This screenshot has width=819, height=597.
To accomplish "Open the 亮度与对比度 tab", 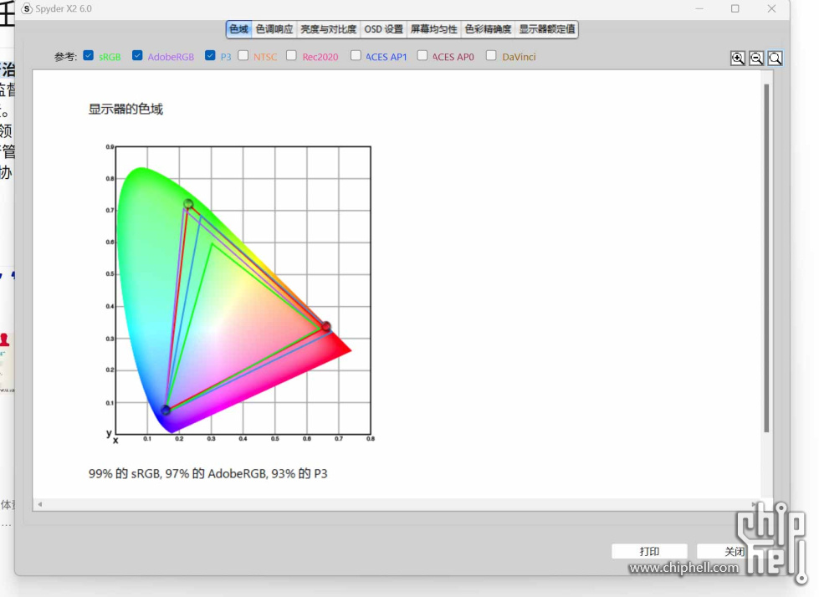I will [328, 29].
